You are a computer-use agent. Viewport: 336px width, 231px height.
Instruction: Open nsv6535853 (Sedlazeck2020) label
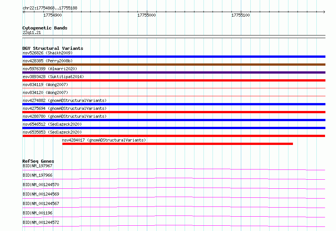click(x=52, y=132)
